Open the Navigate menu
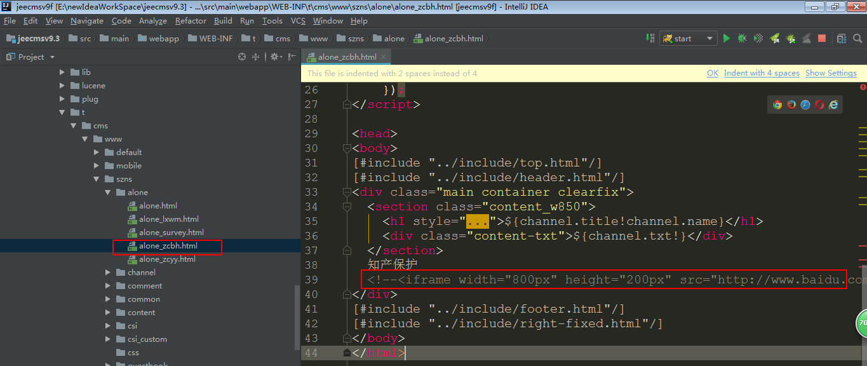This screenshot has width=867, height=366. click(x=86, y=21)
